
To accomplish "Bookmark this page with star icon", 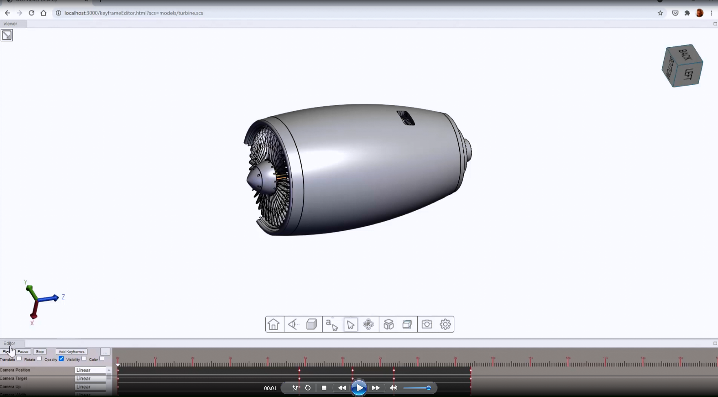I will [x=660, y=13].
